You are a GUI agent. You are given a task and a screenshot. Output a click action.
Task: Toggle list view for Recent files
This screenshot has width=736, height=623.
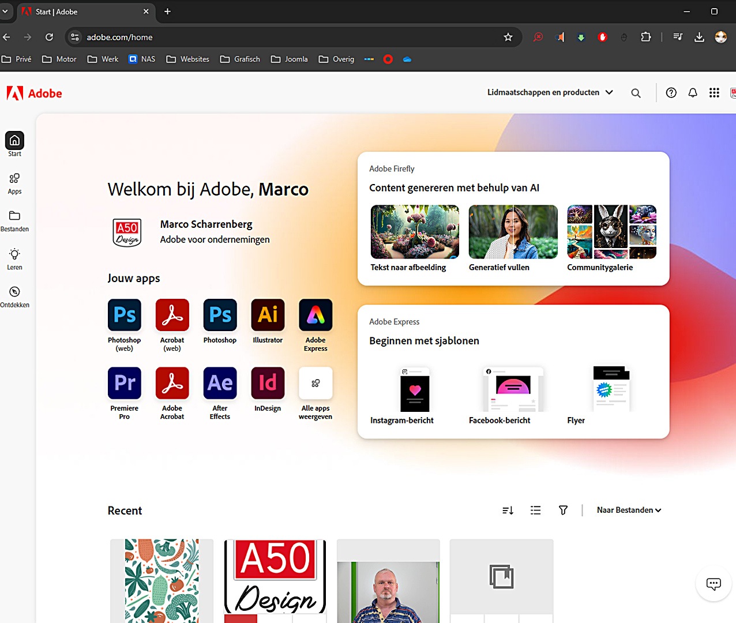(x=535, y=511)
